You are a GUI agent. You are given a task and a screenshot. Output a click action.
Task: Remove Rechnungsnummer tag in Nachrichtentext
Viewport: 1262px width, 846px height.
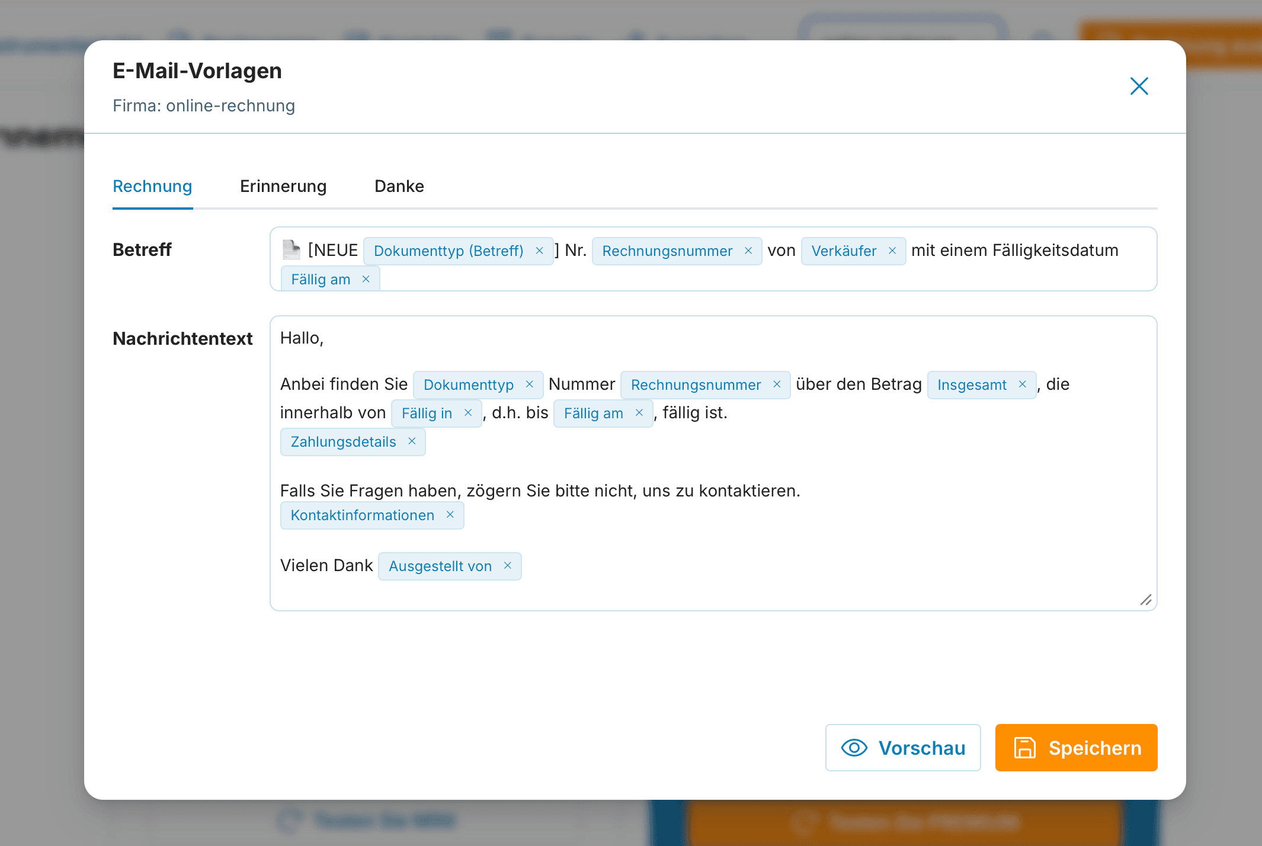pos(777,384)
